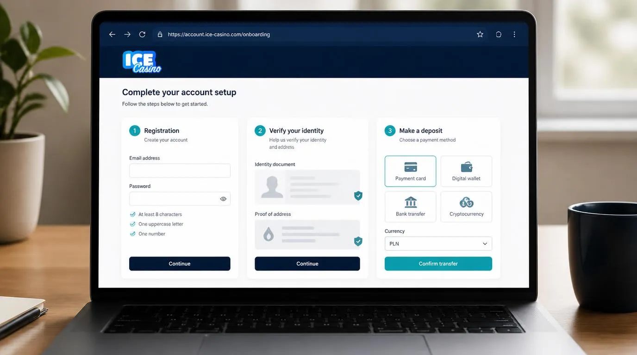The height and width of the screenshot is (355, 637).
Task: Open the PLN currency dropdown
Action: point(438,244)
